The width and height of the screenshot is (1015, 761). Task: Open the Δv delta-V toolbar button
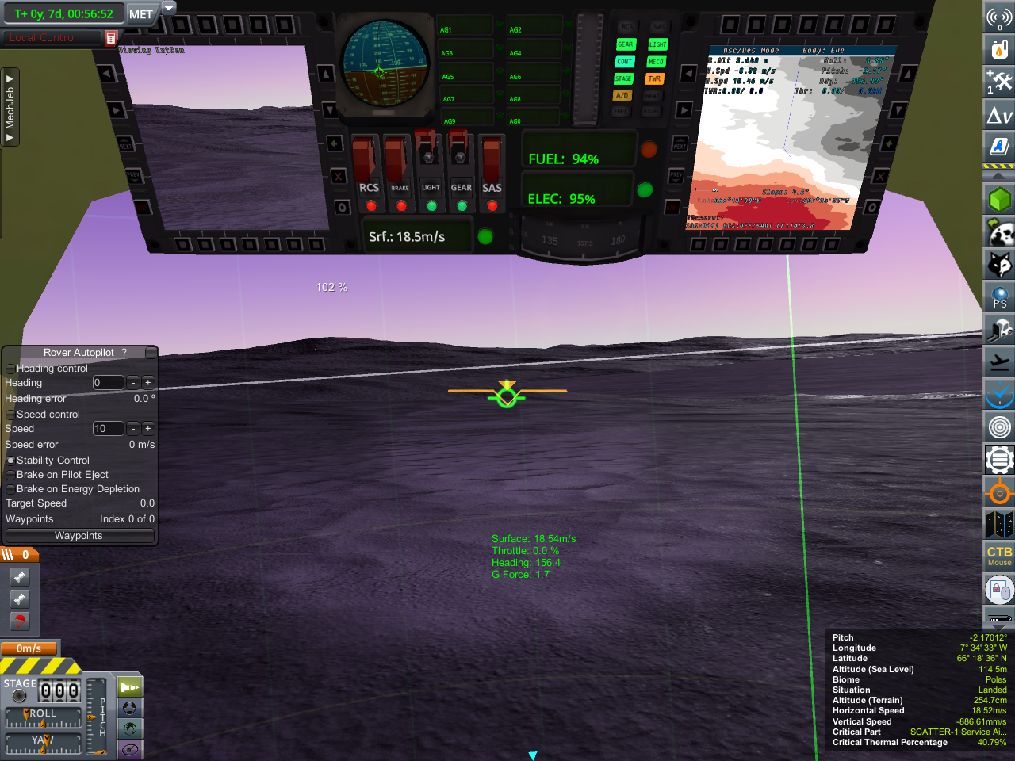pyautogui.click(x=999, y=116)
